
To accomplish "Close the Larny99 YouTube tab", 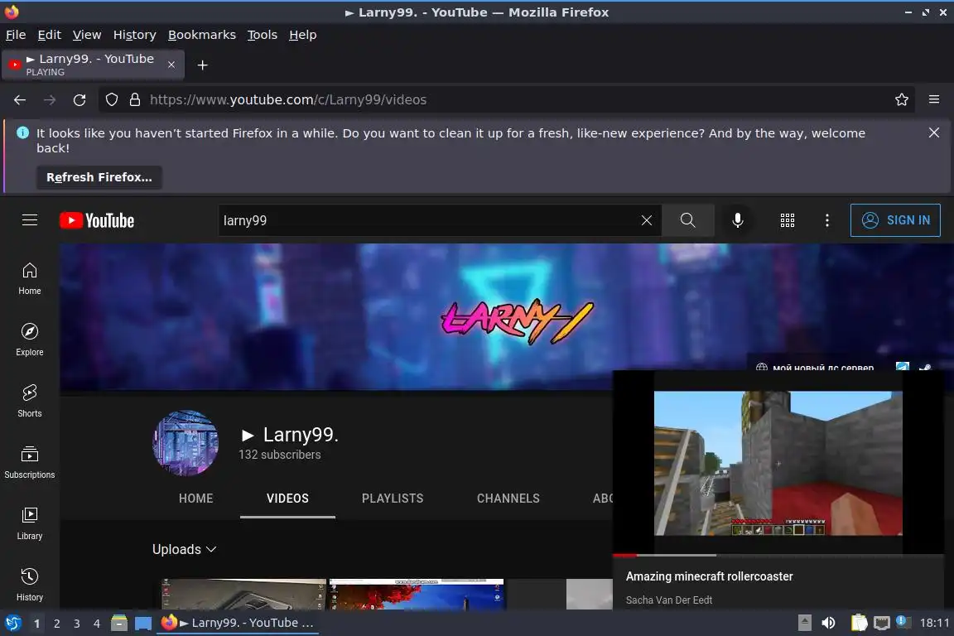I will [x=171, y=65].
